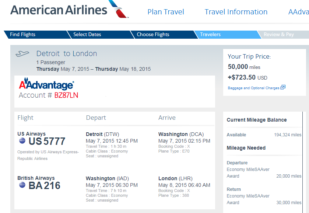The image size is (309, 213).
Task: Click the oneworld badge next to BA 216
Action: click(x=22, y=185)
